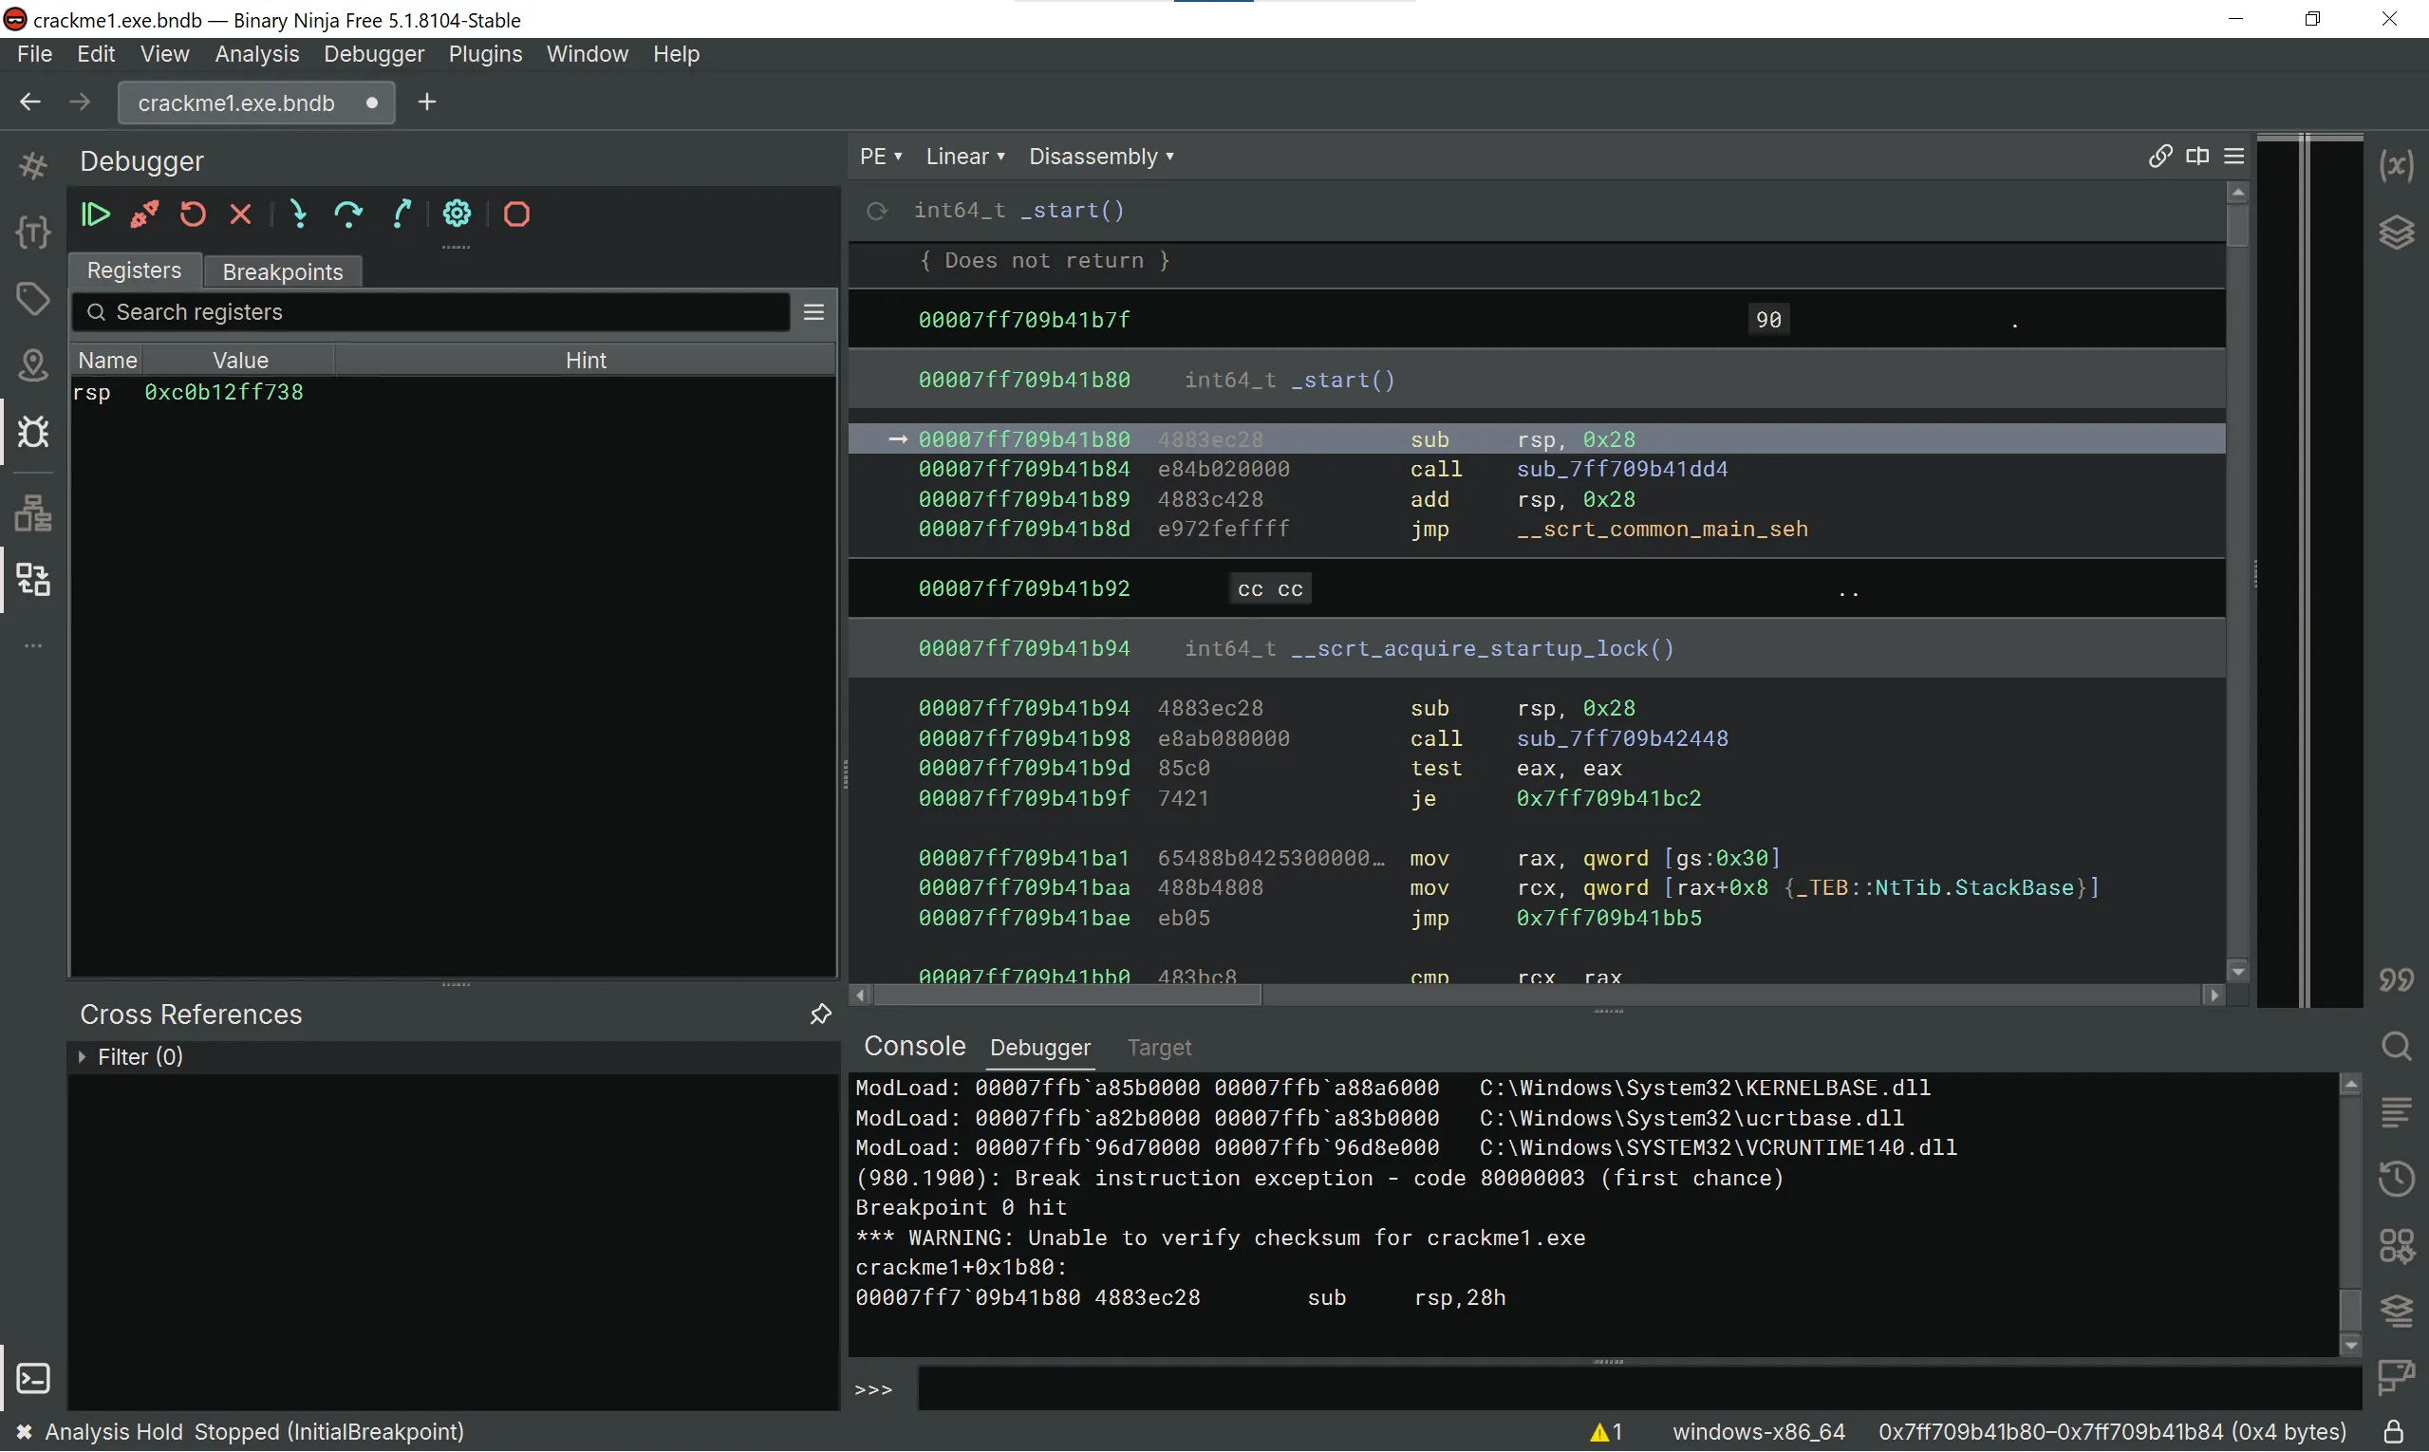Open debugger settings gear icon

point(457,214)
